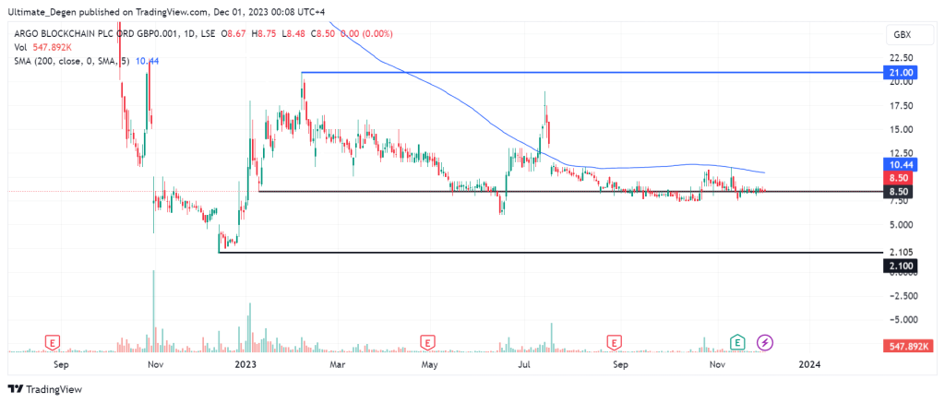Click the black 2.100 price label
The height and width of the screenshot is (403, 945).
(x=900, y=266)
